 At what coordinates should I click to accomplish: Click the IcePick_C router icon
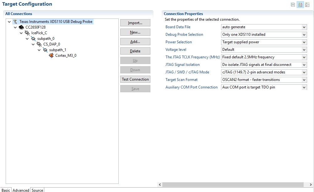tap(27, 33)
